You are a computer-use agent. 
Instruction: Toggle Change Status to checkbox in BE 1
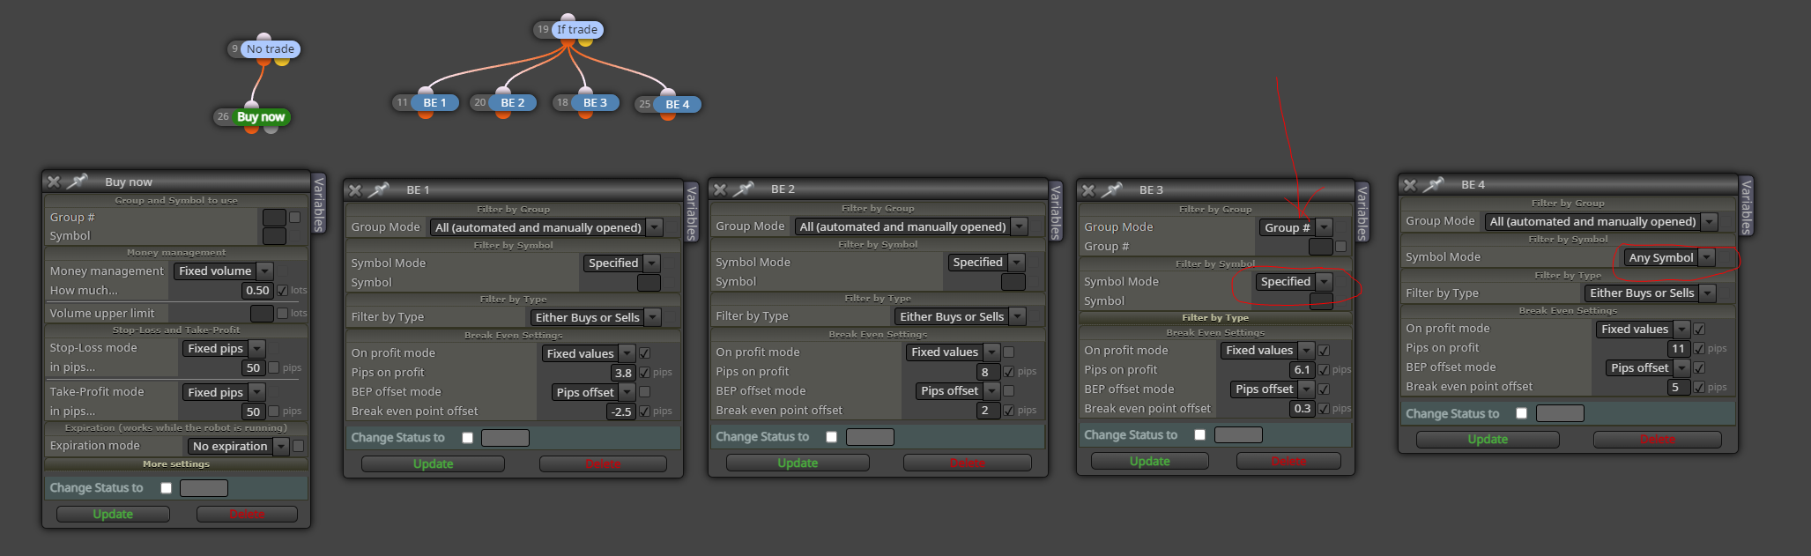tap(467, 438)
